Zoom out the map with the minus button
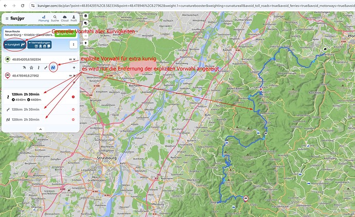The image size is (355, 217). click(85, 36)
